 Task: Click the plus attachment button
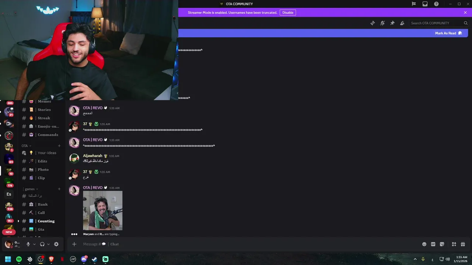coord(74,244)
